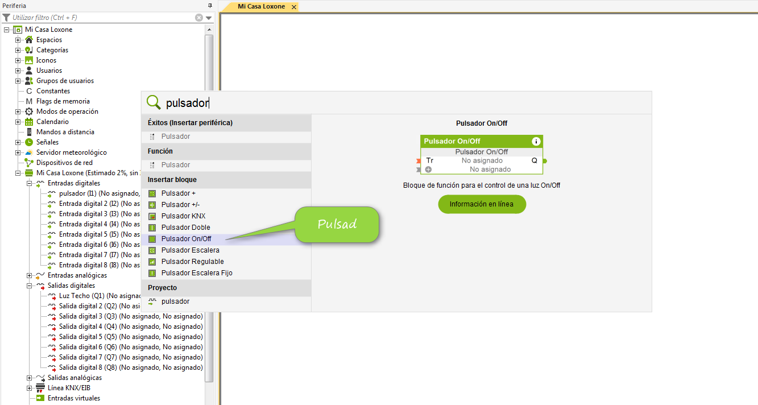758x405 pixels.
Task: Expand the Salidas analógicas node
Action: (x=30, y=378)
